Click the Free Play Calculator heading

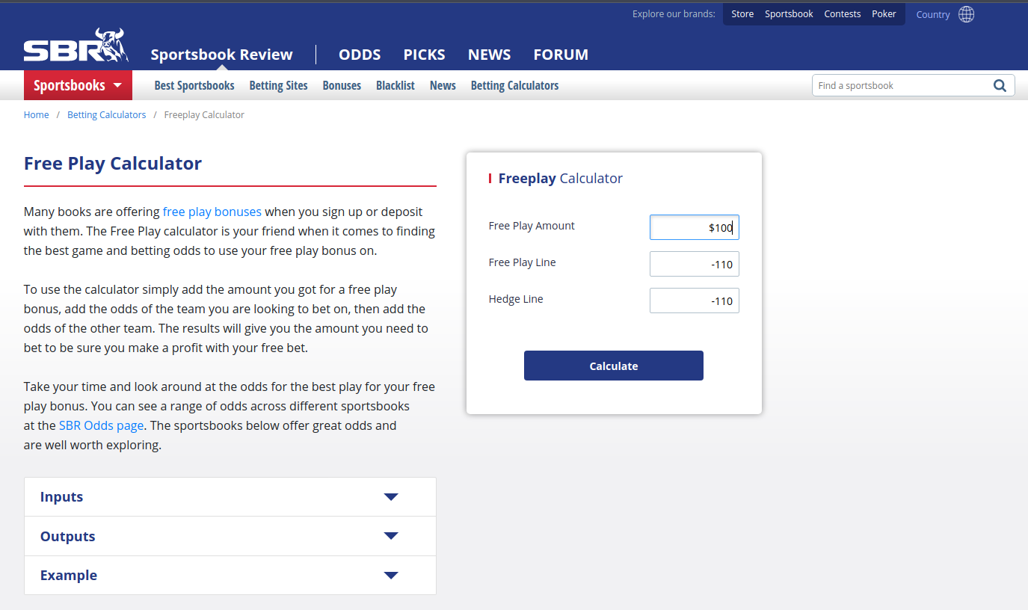pyautogui.click(x=113, y=164)
